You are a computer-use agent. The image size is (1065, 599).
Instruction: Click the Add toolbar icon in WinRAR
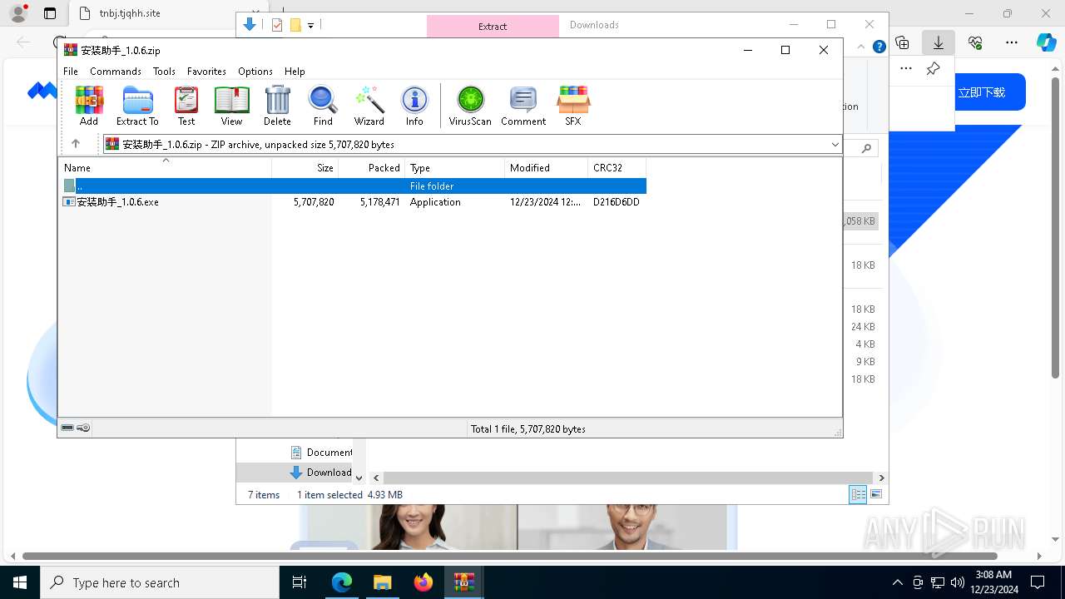pos(89,106)
